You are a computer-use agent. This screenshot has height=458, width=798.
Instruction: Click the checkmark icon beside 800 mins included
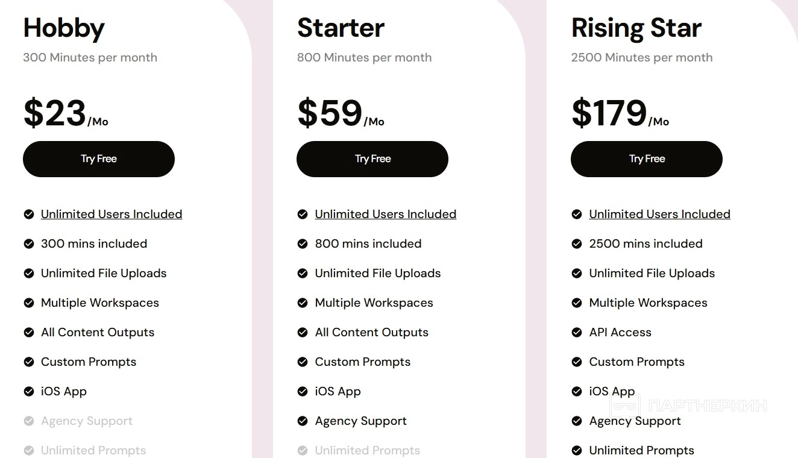303,243
